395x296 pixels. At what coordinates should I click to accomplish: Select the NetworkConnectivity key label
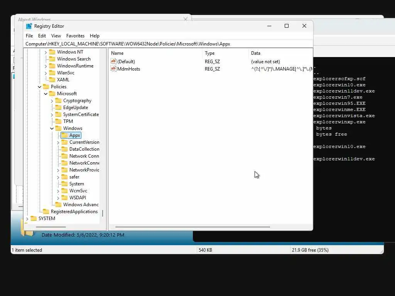[x=84, y=163]
